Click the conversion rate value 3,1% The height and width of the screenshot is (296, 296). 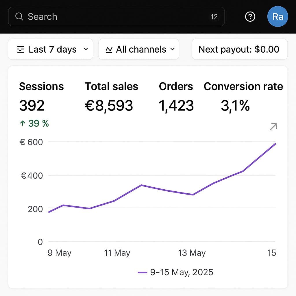tap(235, 106)
